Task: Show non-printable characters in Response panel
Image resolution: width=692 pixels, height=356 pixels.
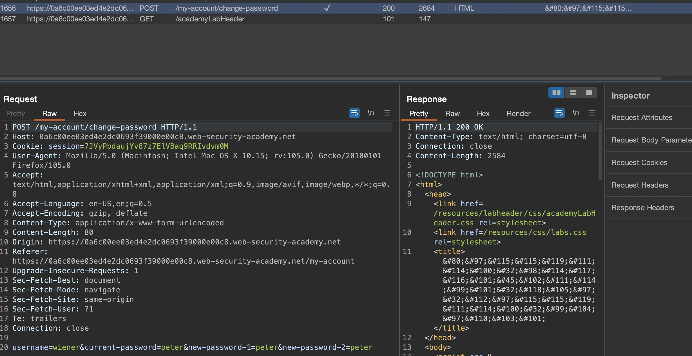Action: click(576, 113)
